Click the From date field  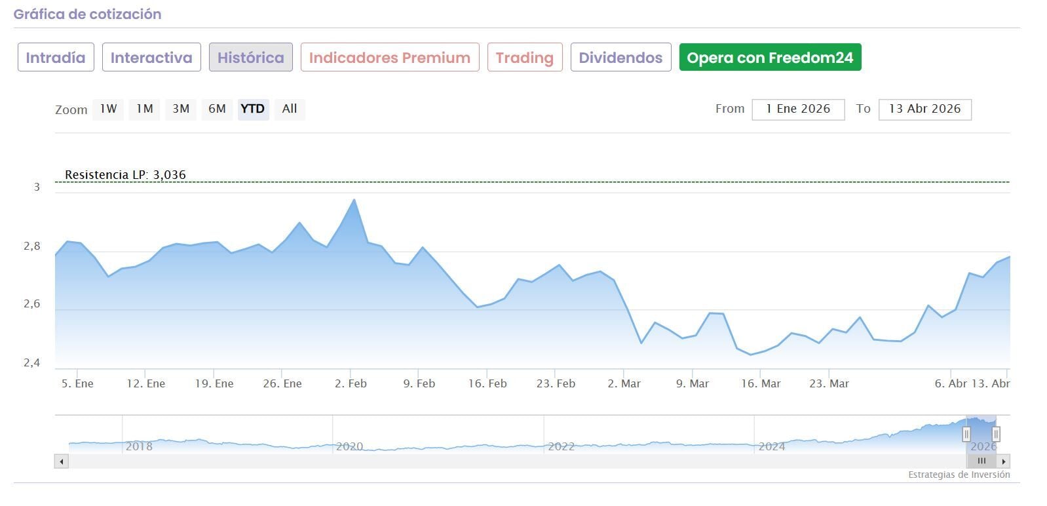tap(798, 109)
